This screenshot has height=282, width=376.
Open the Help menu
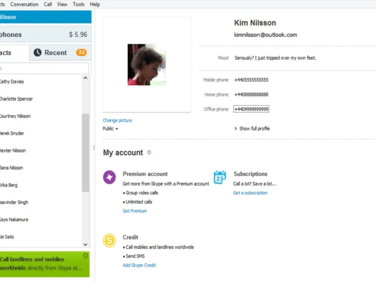point(95,4)
